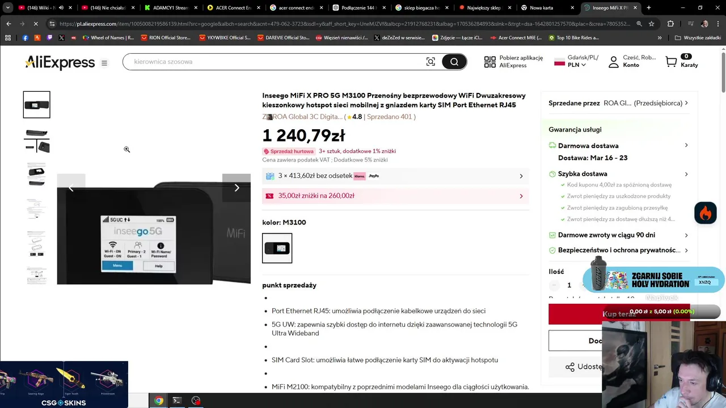Viewport: 726px width, 408px height.
Task: Click the orange flame deals icon
Action: [x=706, y=213]
